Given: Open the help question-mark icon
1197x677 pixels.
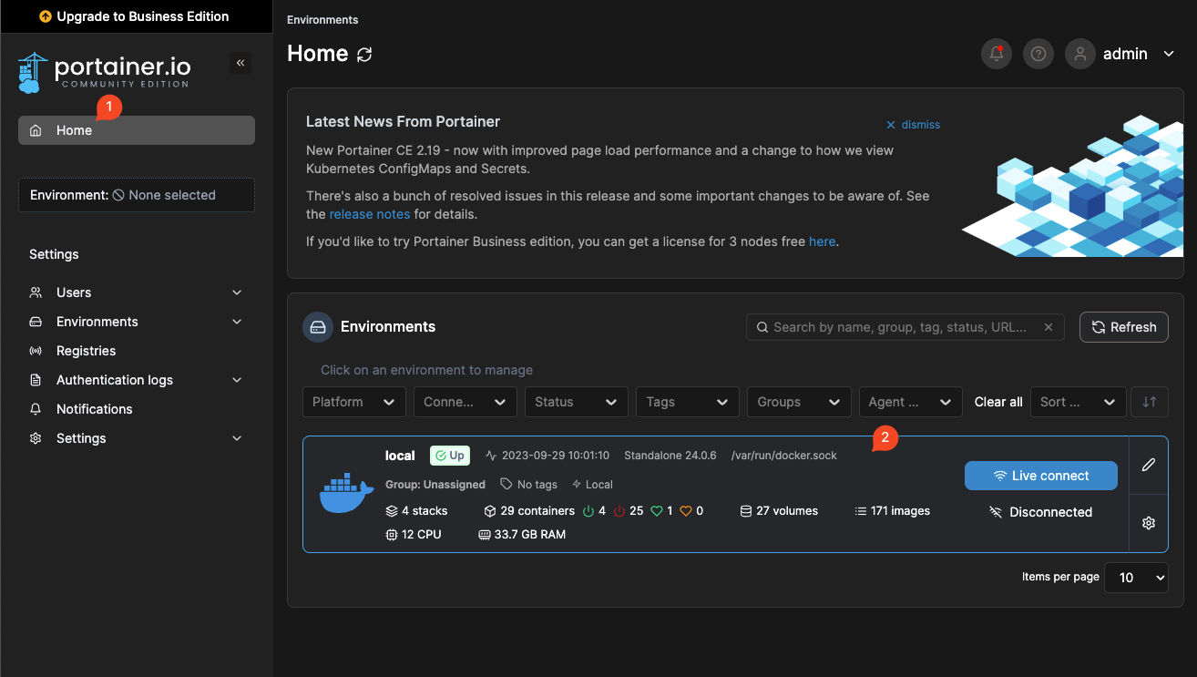Looking at the screenshot, I should click(x=1038, y=54).
